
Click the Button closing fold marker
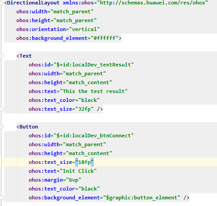[x=1, y=198]
